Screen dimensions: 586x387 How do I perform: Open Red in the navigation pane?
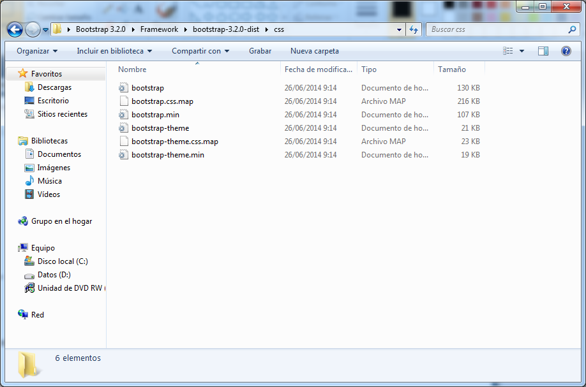tap(38, 315)
